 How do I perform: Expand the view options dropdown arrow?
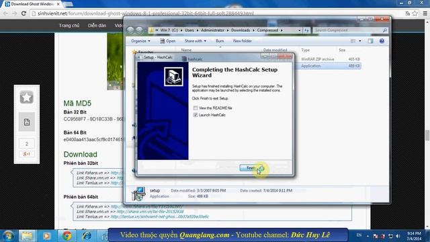(x=360, y=41)
